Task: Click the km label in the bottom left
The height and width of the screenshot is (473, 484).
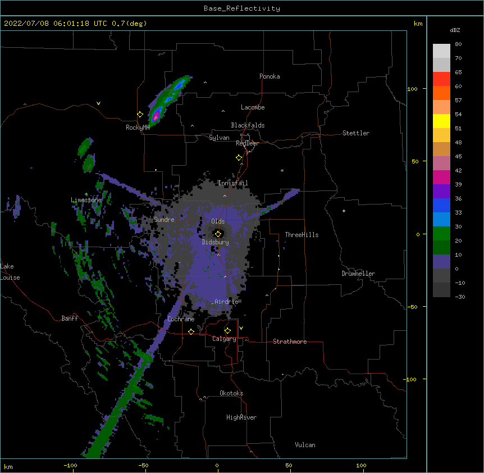Action: coord(8,466)
